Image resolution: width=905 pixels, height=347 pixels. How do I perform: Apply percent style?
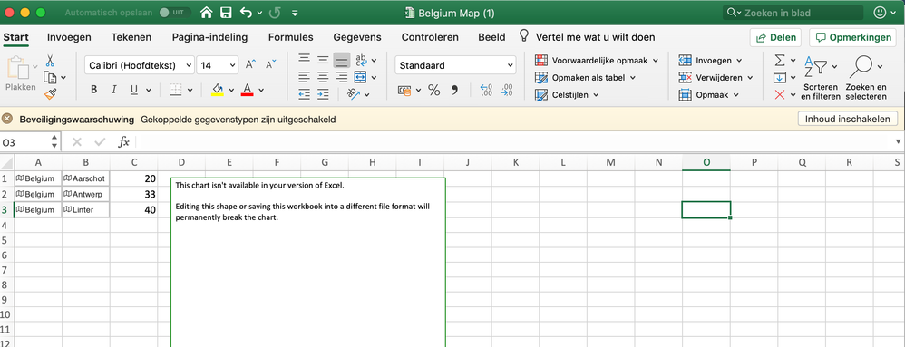click(x=434, y=90)
